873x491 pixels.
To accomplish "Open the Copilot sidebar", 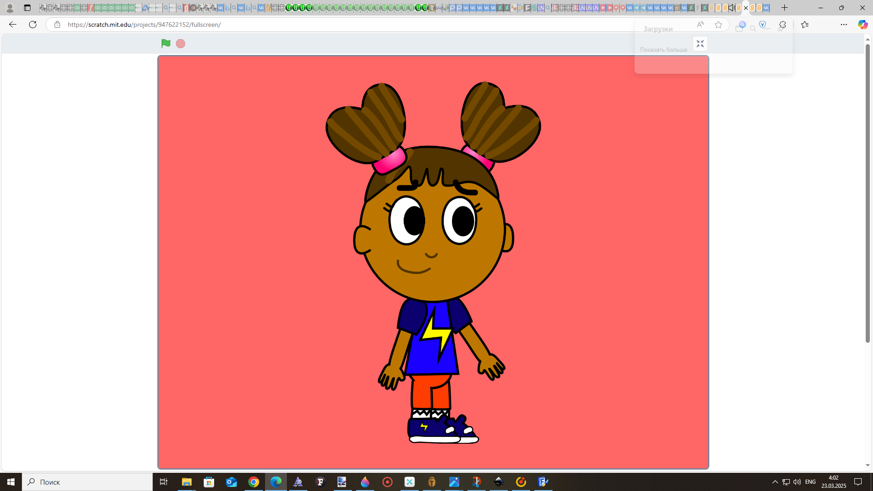I will (863, 25).
